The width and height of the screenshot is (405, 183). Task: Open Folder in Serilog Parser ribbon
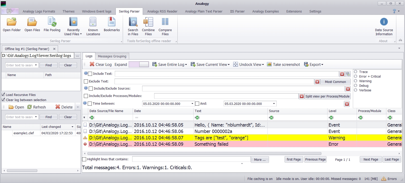12,25
